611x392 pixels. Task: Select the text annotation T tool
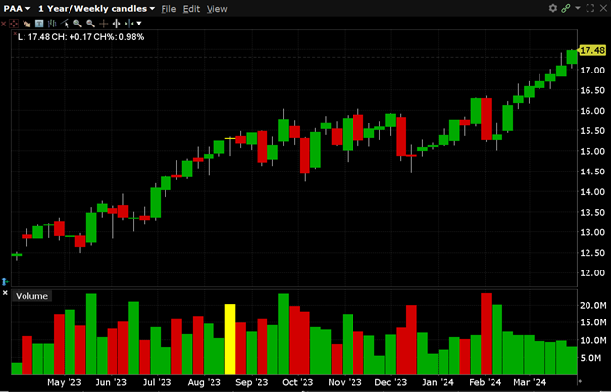39,24
